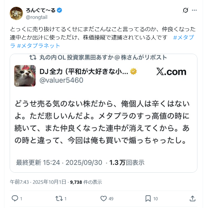Open ろんぐて〜る profile avatar
This screenshot has height=208, width=208.
click(x=16, y=13)
